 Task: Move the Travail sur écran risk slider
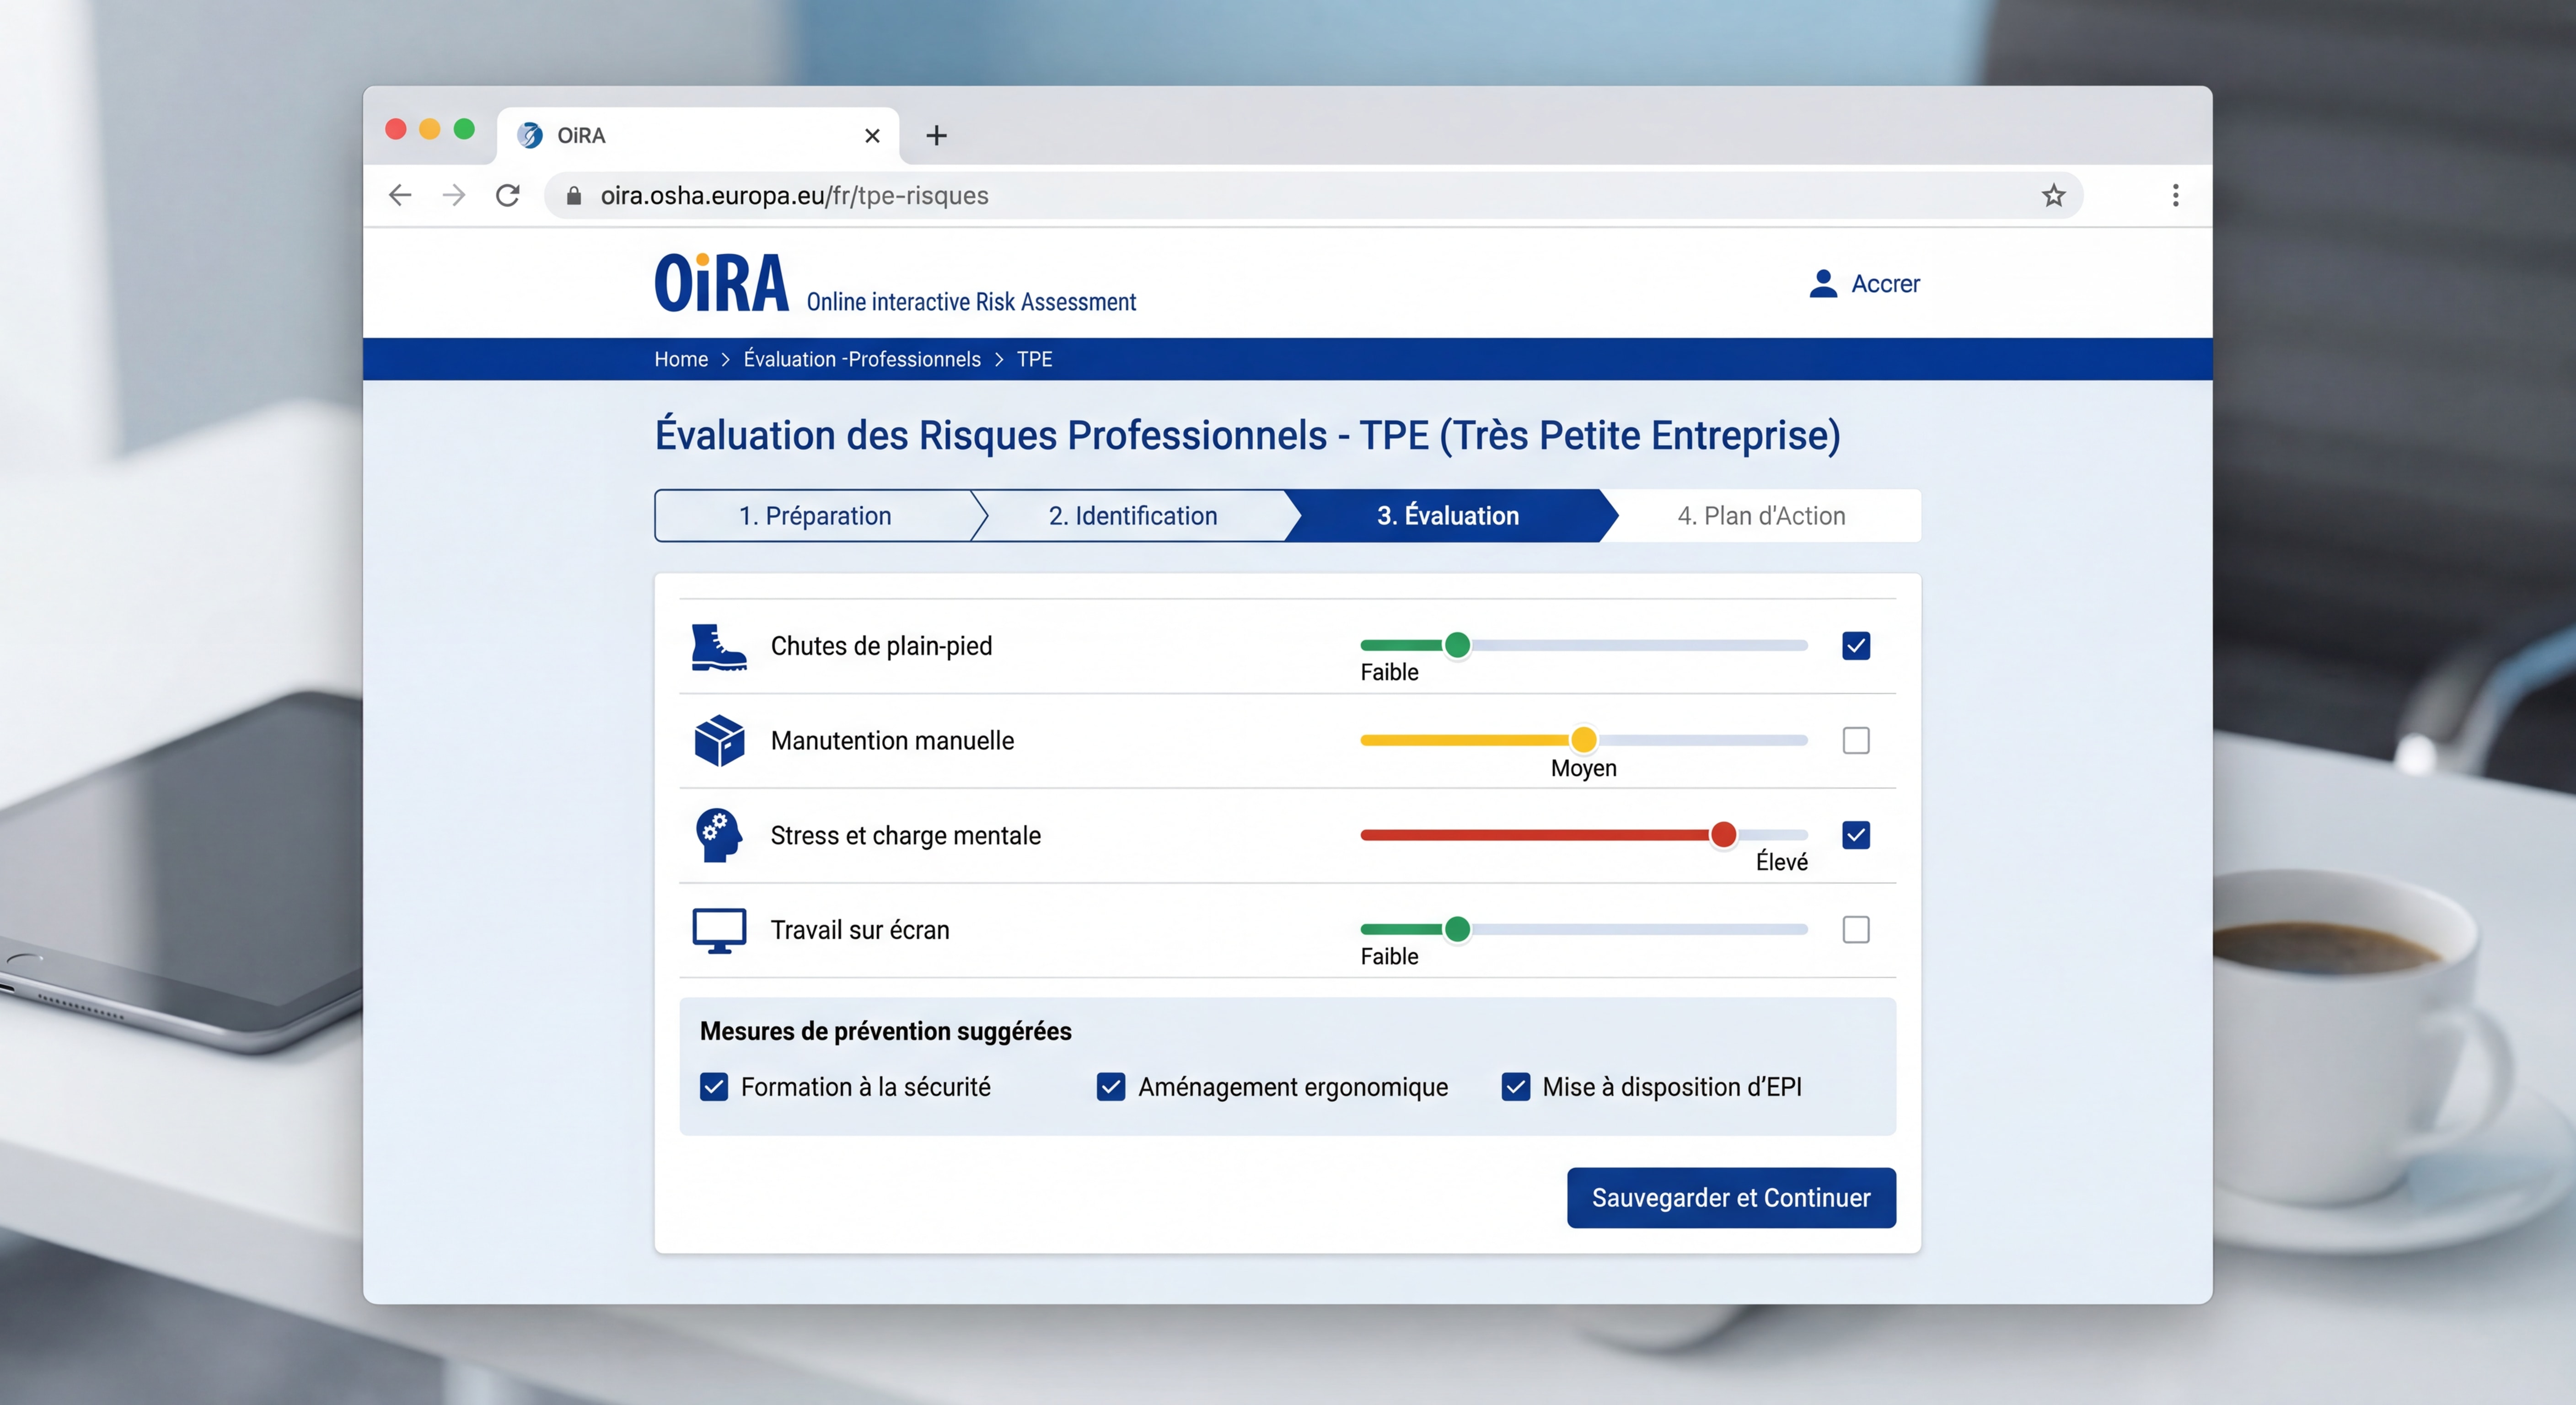1459,929
